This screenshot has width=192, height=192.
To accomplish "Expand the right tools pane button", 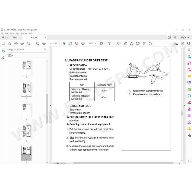I will [x=189, y=161].
